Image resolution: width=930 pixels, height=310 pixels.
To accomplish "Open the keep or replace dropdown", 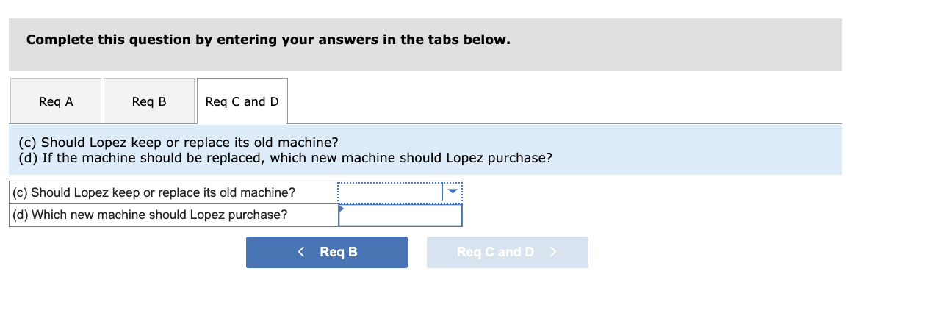I will click(400, 192).
